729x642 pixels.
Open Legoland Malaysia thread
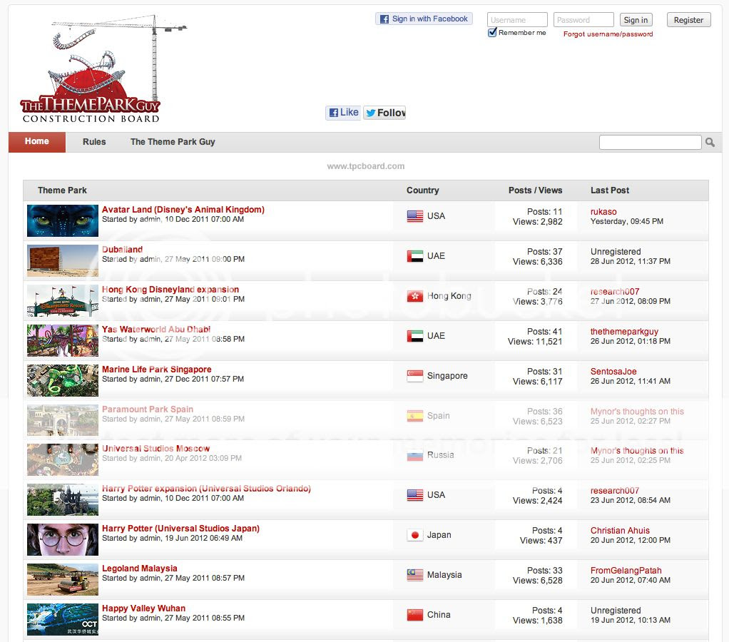pyautogui.click(x=140, y=569)
